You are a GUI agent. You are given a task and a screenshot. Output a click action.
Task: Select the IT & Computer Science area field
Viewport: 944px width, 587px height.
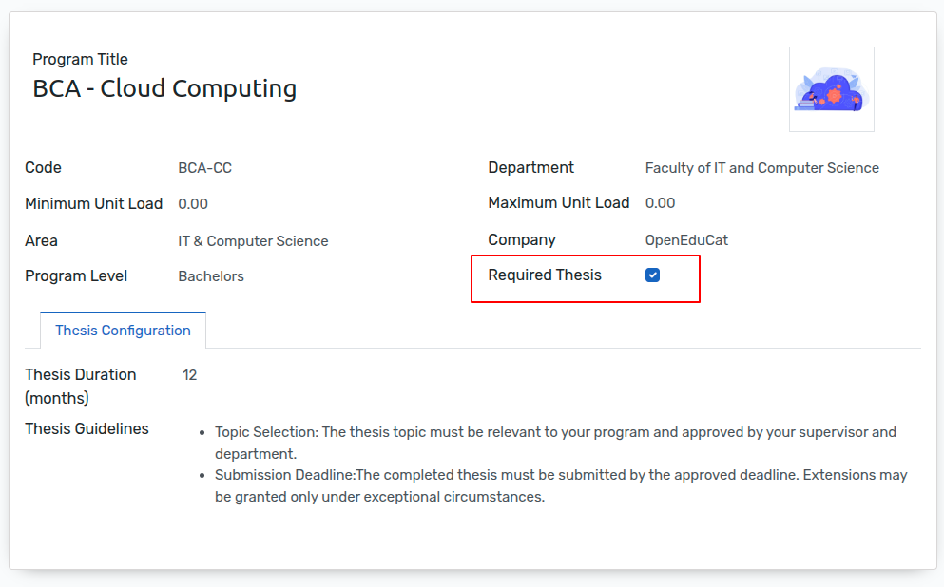(253, 241)
